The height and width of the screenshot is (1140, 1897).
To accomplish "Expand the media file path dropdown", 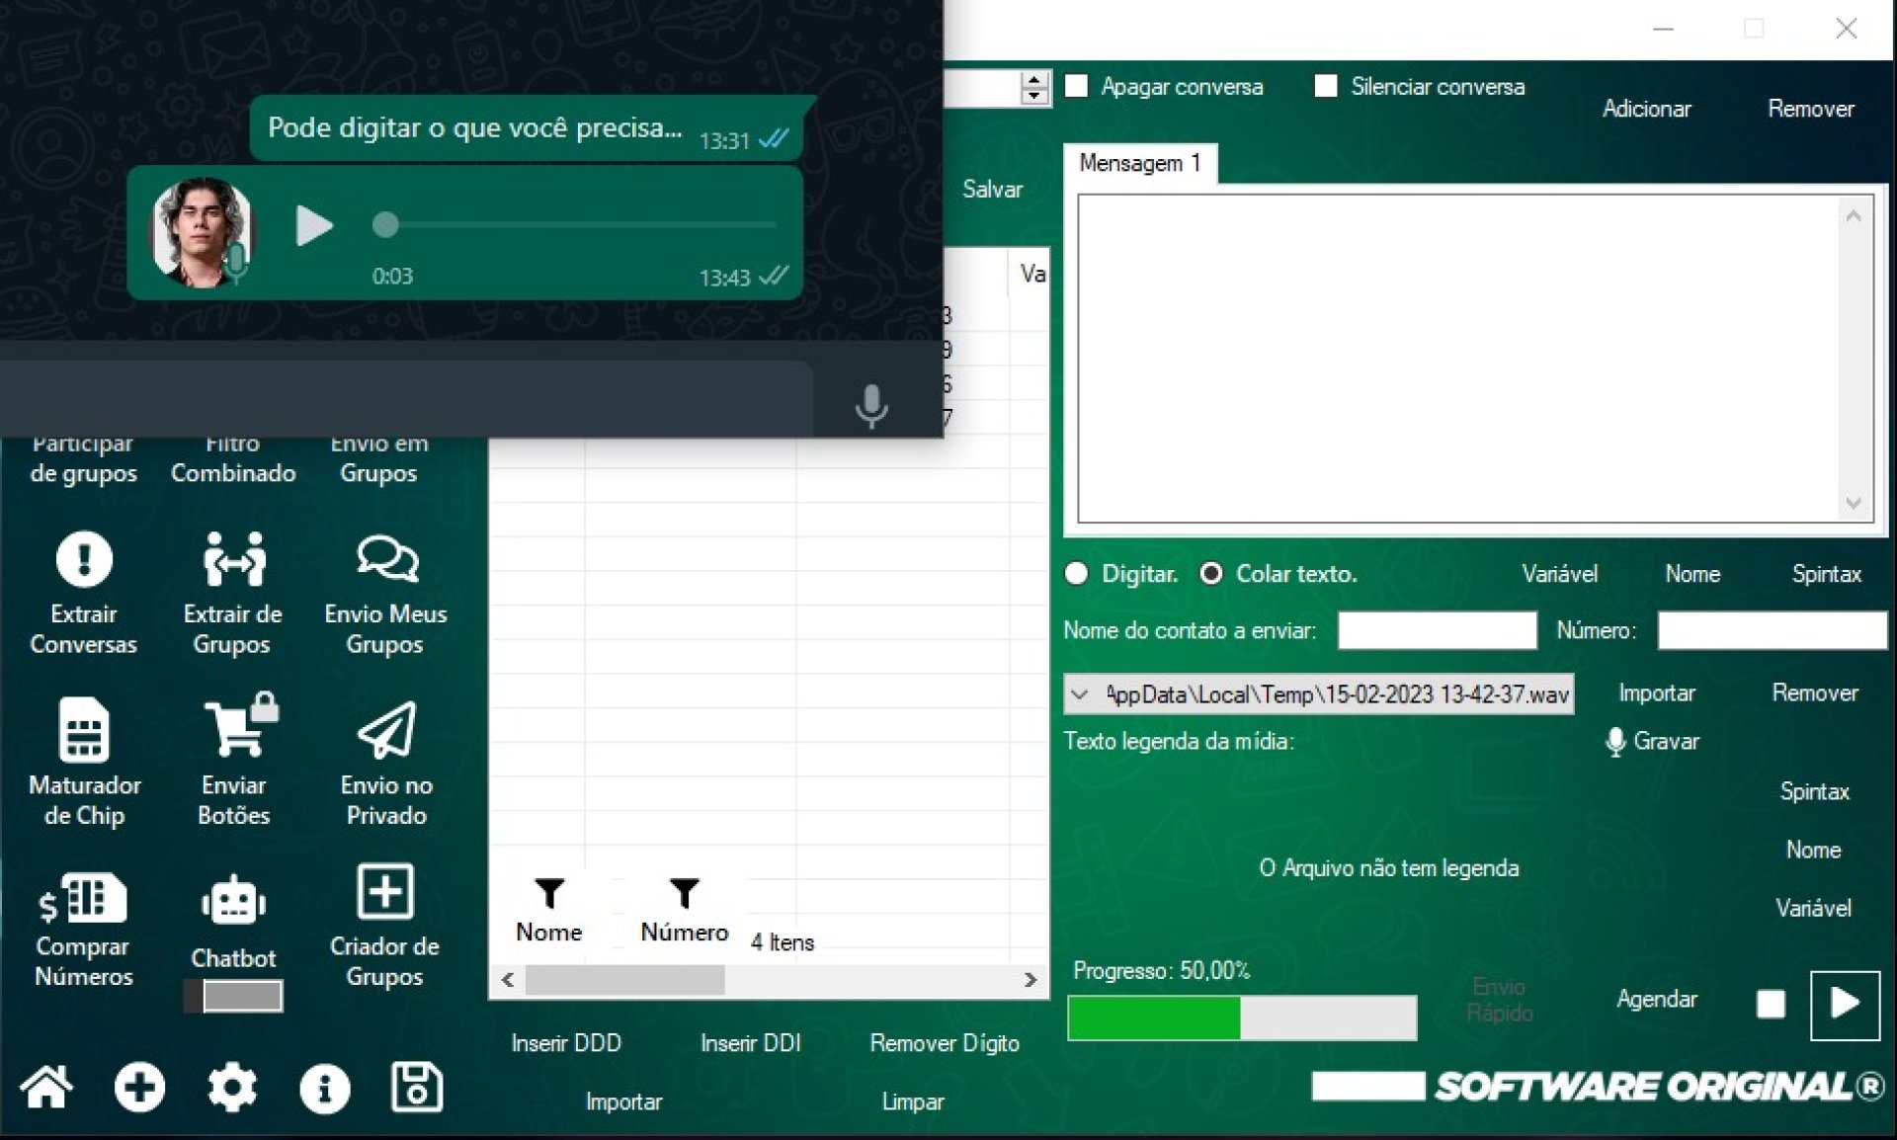I will (1080, 694).
